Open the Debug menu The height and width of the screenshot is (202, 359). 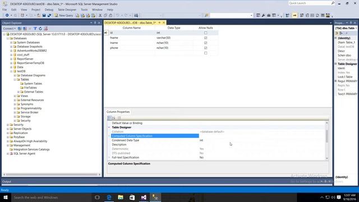(49, 10)
